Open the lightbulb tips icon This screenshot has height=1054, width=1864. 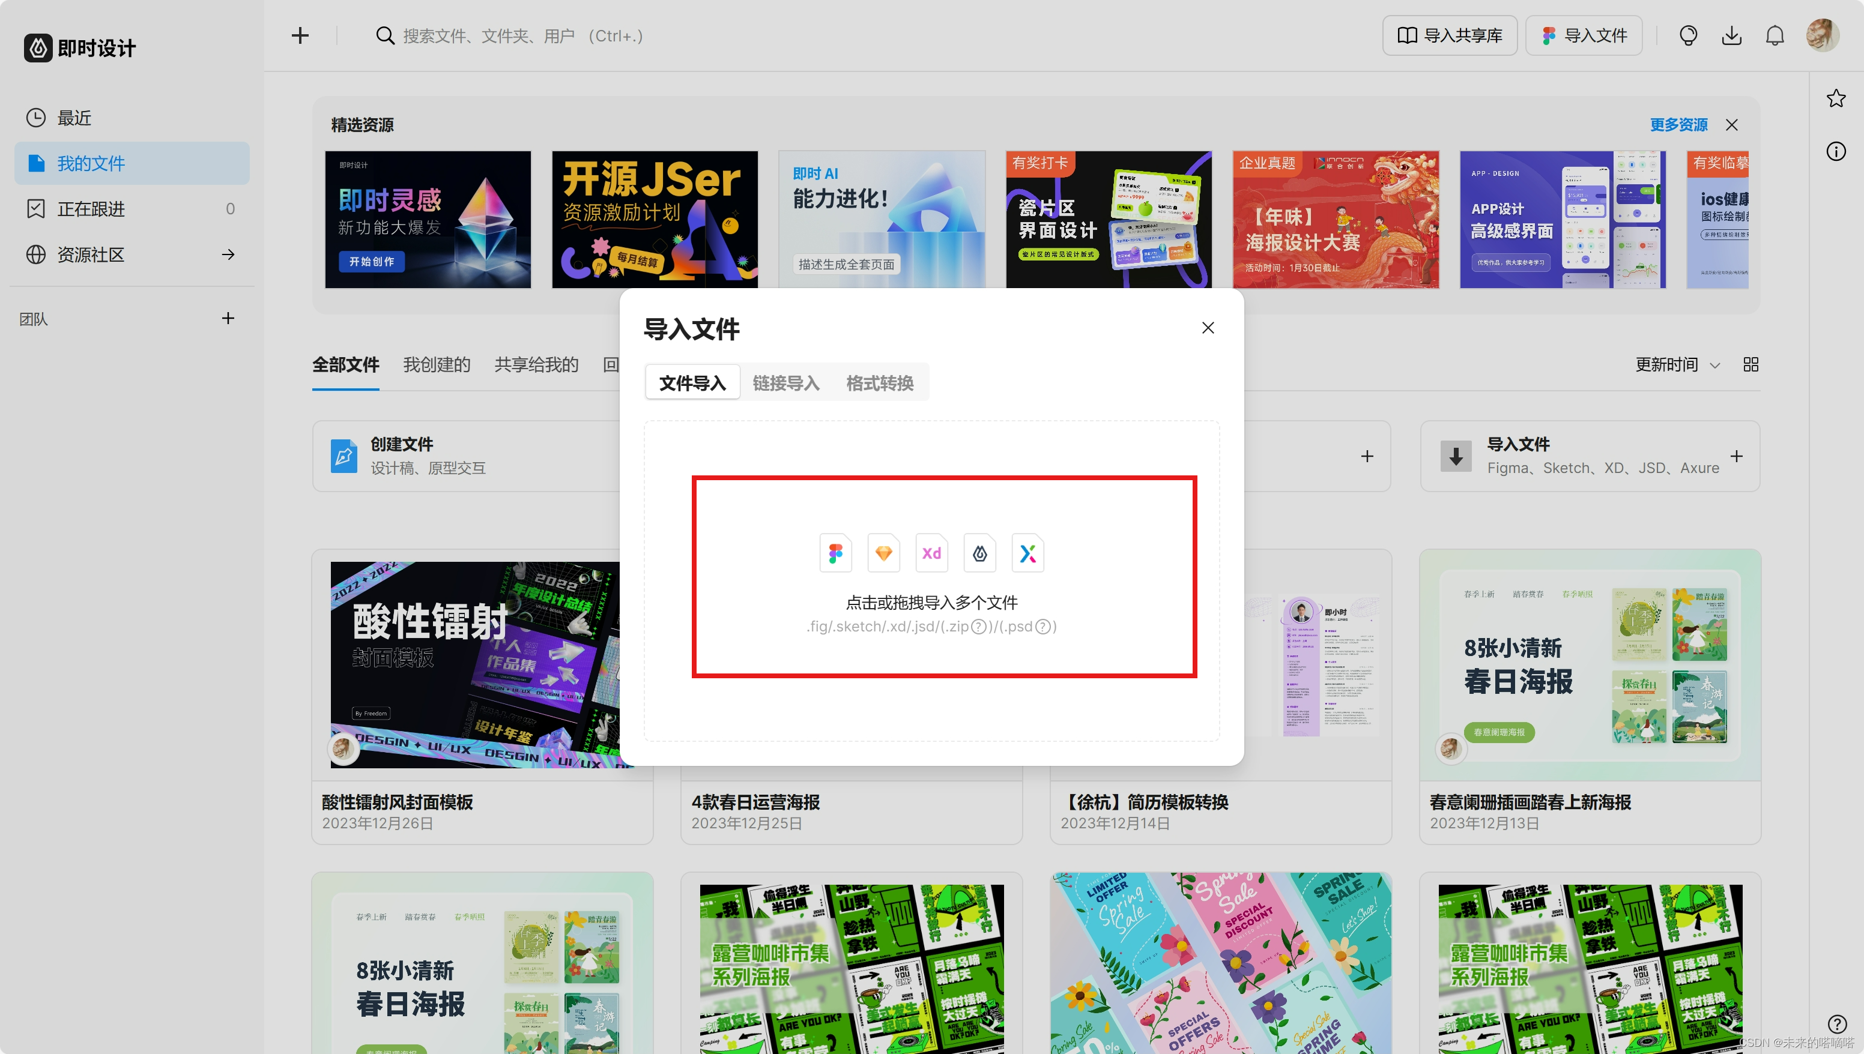pyautogui.click(x=1688, y=35)
